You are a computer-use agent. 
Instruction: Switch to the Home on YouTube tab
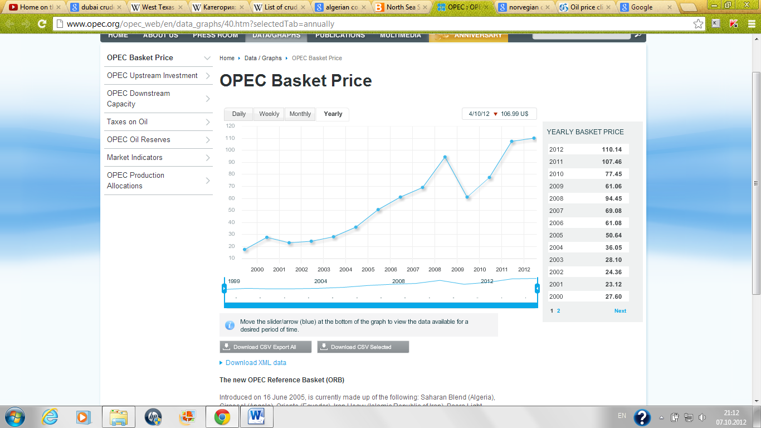35,7
